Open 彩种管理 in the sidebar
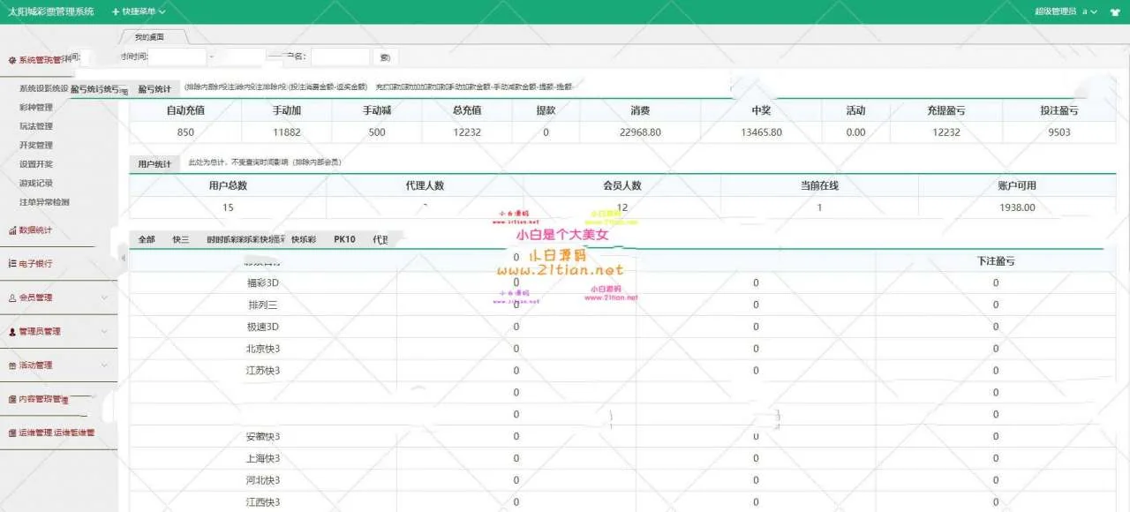 [x=36, y=108]
